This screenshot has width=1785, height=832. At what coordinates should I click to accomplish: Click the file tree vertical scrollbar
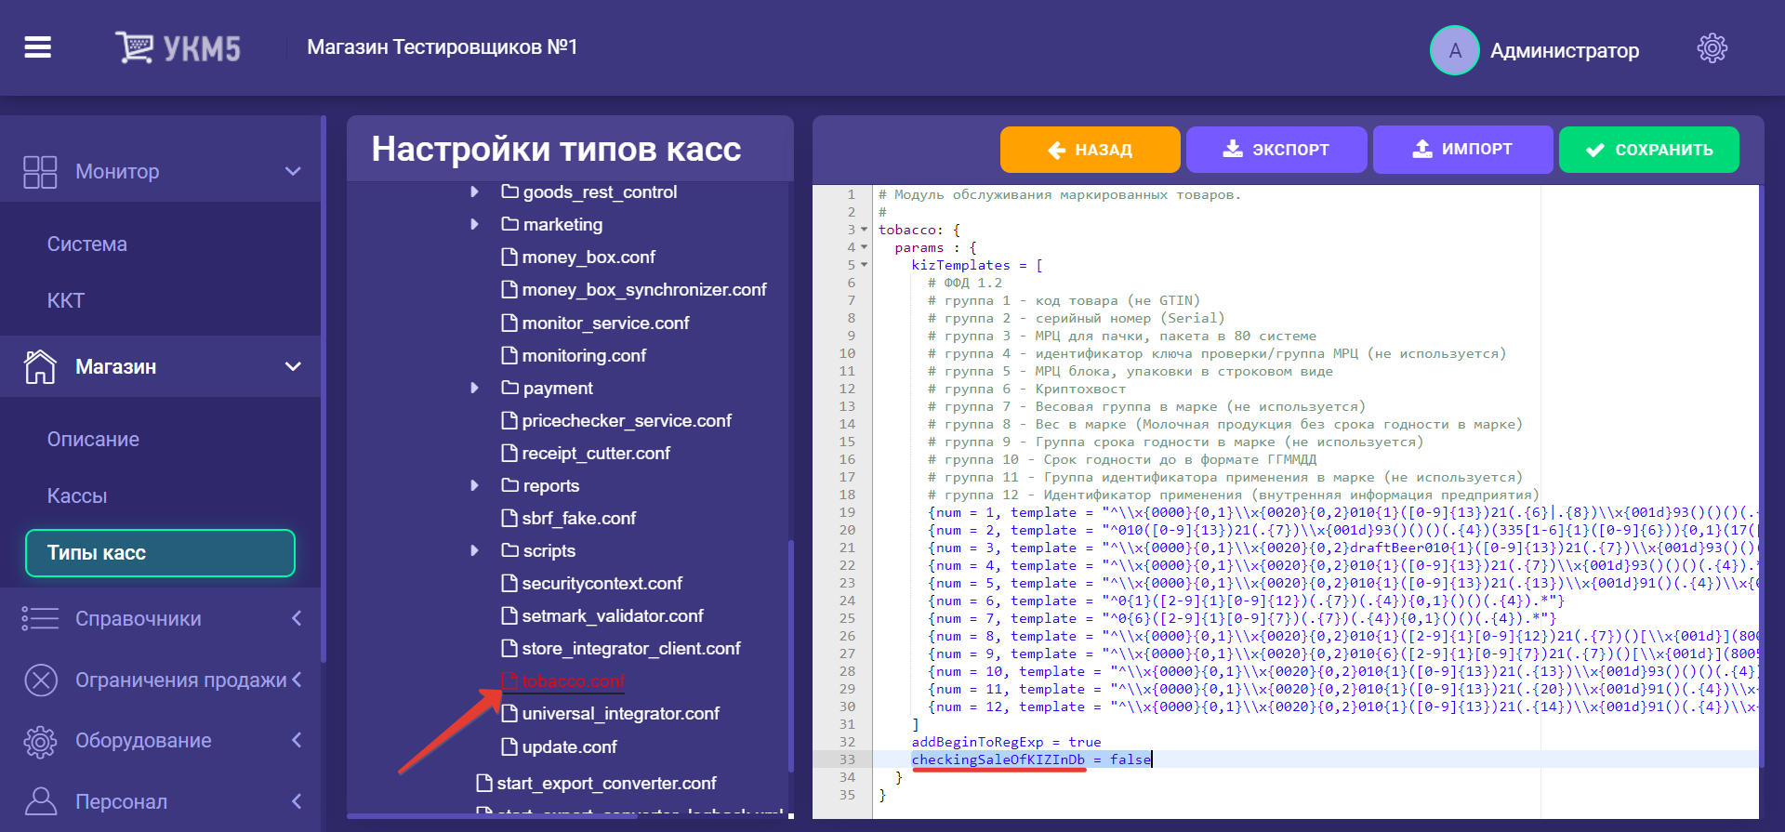[791, 655]
